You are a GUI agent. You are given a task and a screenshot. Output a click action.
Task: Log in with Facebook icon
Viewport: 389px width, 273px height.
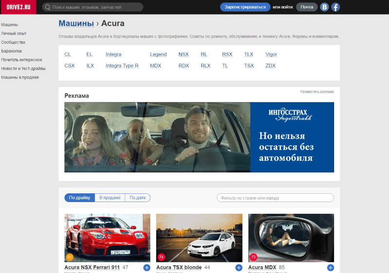tap(336, 7)
